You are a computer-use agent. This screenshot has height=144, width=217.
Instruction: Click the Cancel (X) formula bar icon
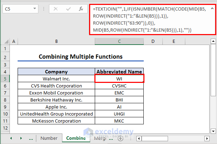[x=56, y=9]
